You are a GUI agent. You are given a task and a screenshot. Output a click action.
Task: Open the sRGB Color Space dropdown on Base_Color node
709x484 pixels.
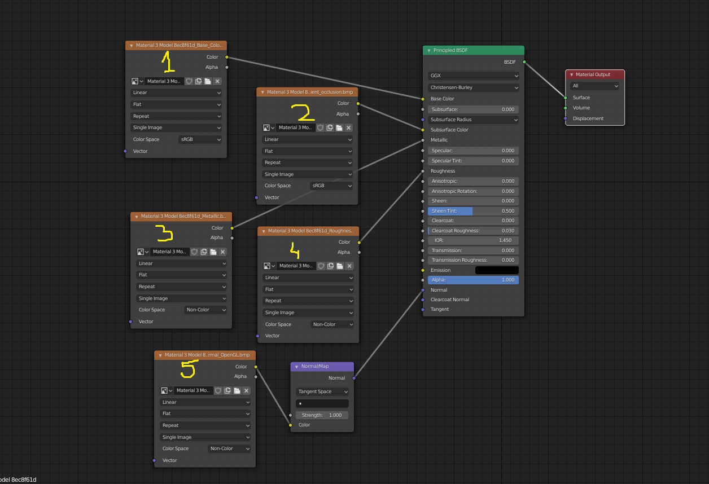pyautogui.click(x=200, y=139)
